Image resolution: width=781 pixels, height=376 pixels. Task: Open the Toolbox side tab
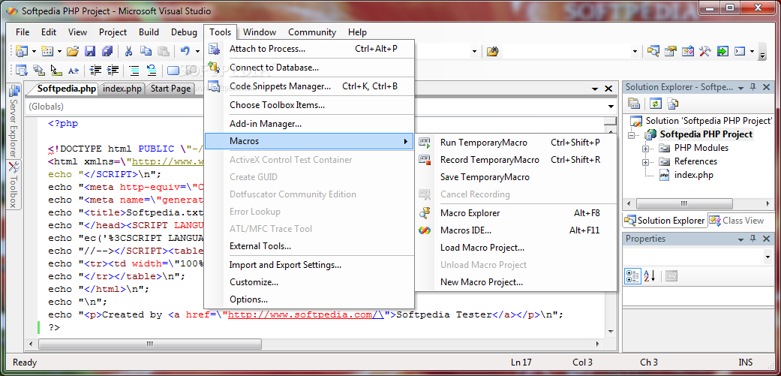pyautogui.click(x=14, y=185)
